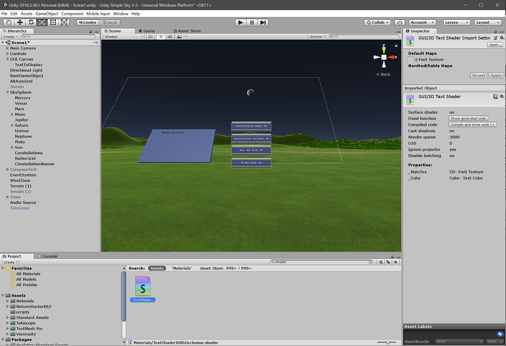Select TextShader asset thumbnail
The width and height of the screenshot is (506, 346).
143,286
